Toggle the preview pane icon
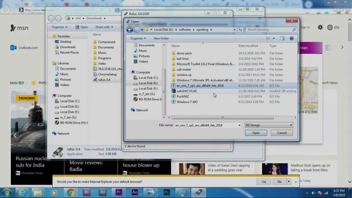This screenshot has height=198, width=352. pyautogui.click(x=282, y=38)
